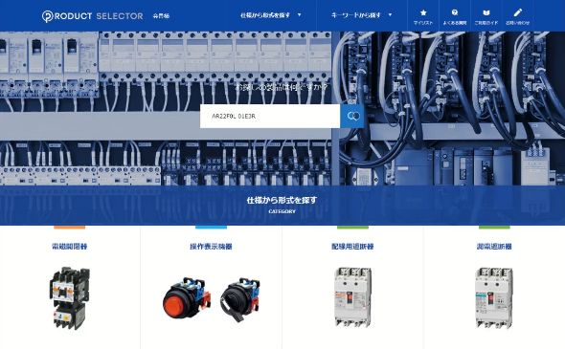The height and width of the screenshot is (349, 565).
Task: Open the 操作表示機器 category link
Action: tap(211, 247)
